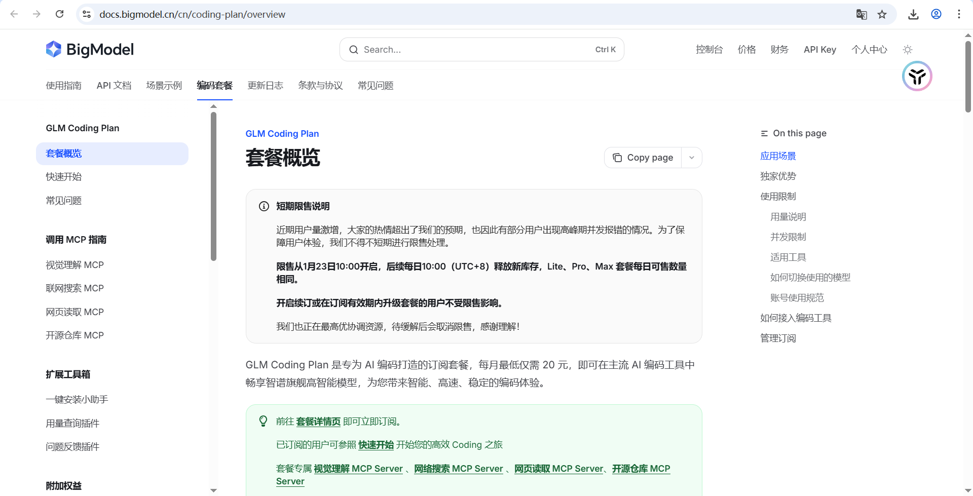Jump to 用量说明 subsection
973x496 pixels.
788,217
